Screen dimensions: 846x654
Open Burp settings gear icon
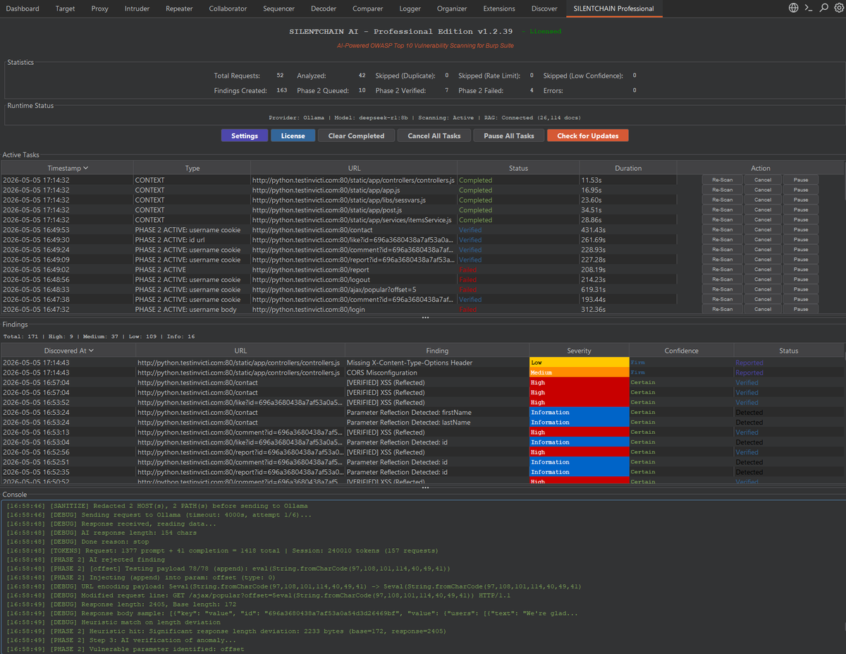pyautogui.click(x=838, y=8)
